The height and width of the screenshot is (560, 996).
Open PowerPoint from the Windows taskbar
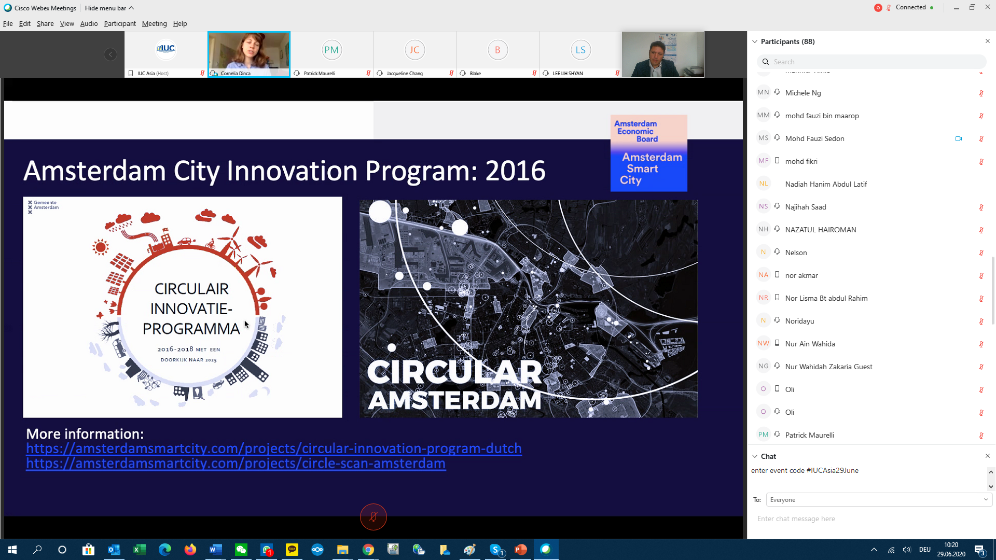pyautogui.click(x=520, y=550)
